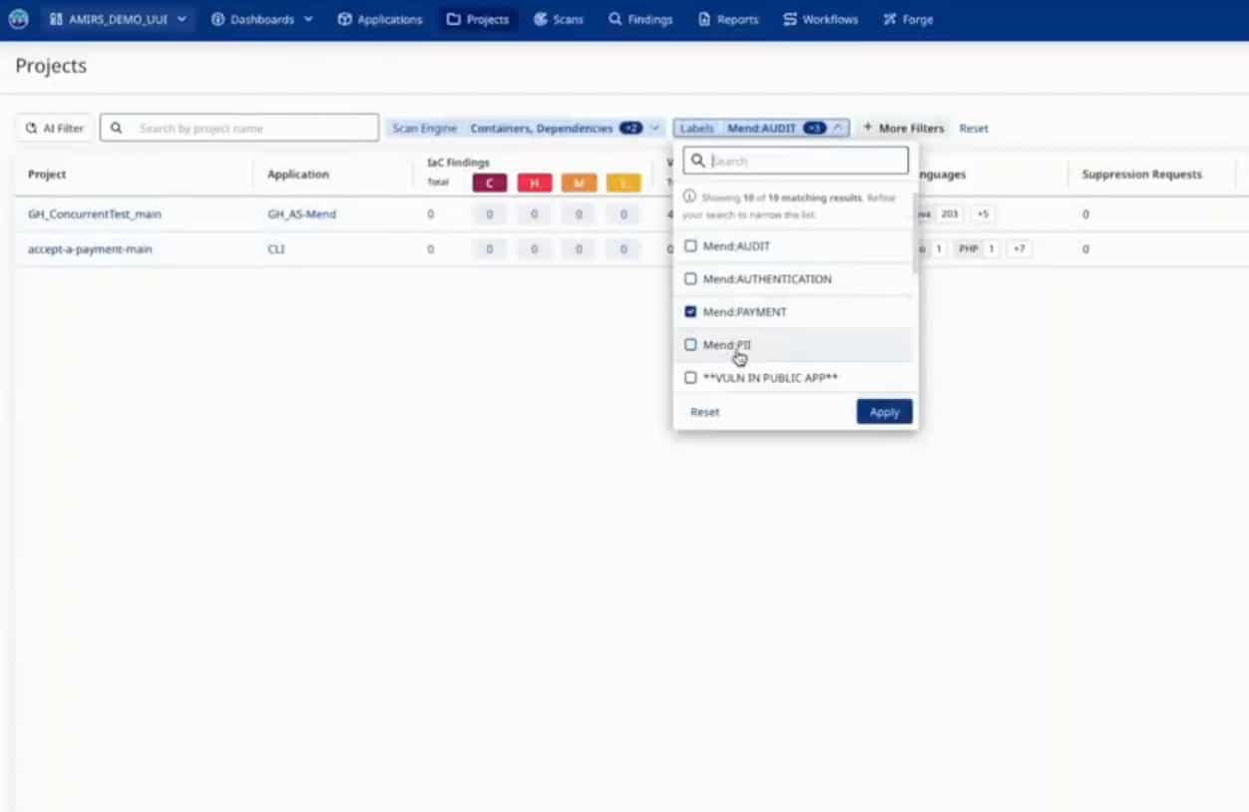
Task: Click the Critical severity C badge
Action: (x=489, y=184)
